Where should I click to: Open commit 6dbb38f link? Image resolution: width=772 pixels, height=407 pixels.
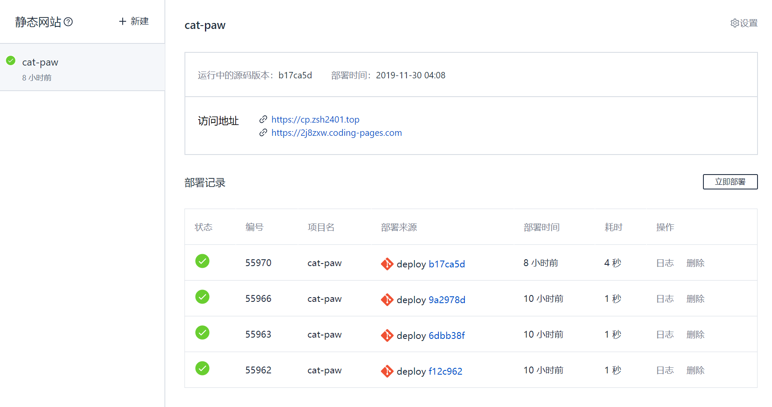point(446,335)
